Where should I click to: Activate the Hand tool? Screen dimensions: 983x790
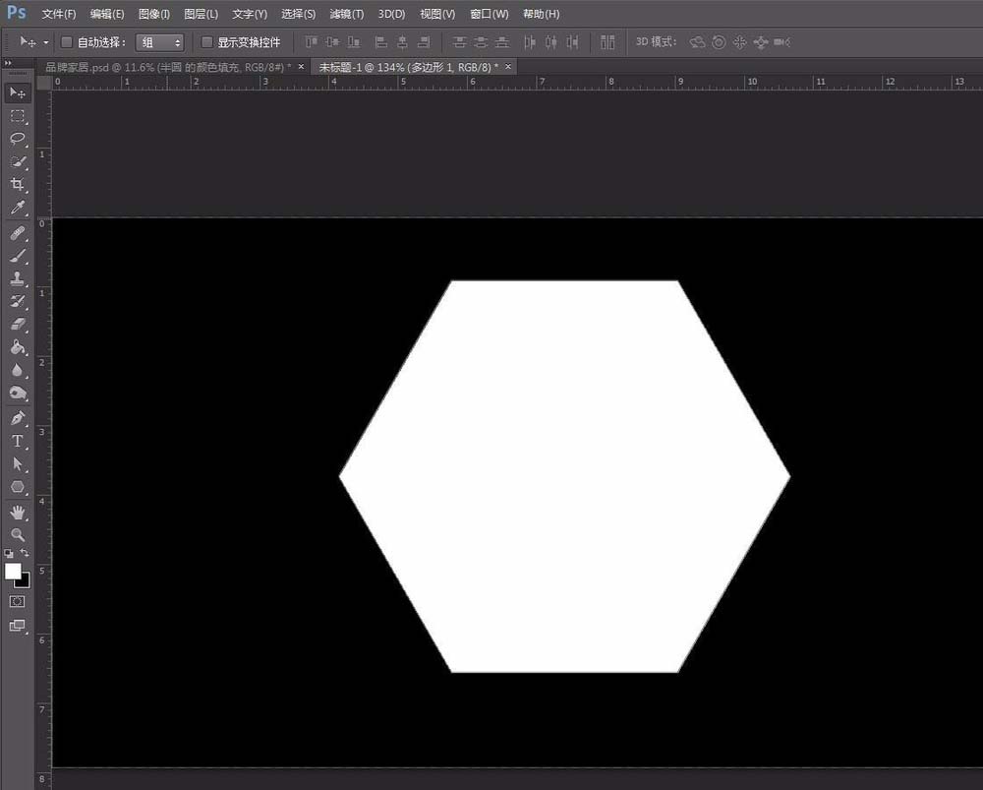click(x=18, y=512)
